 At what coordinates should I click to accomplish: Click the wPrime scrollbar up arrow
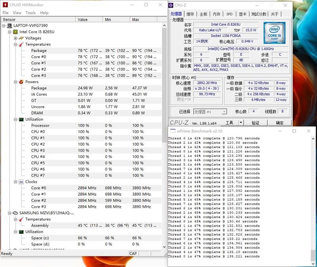[313, 139]
